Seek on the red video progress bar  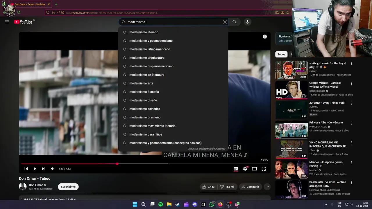click(144, 164)
